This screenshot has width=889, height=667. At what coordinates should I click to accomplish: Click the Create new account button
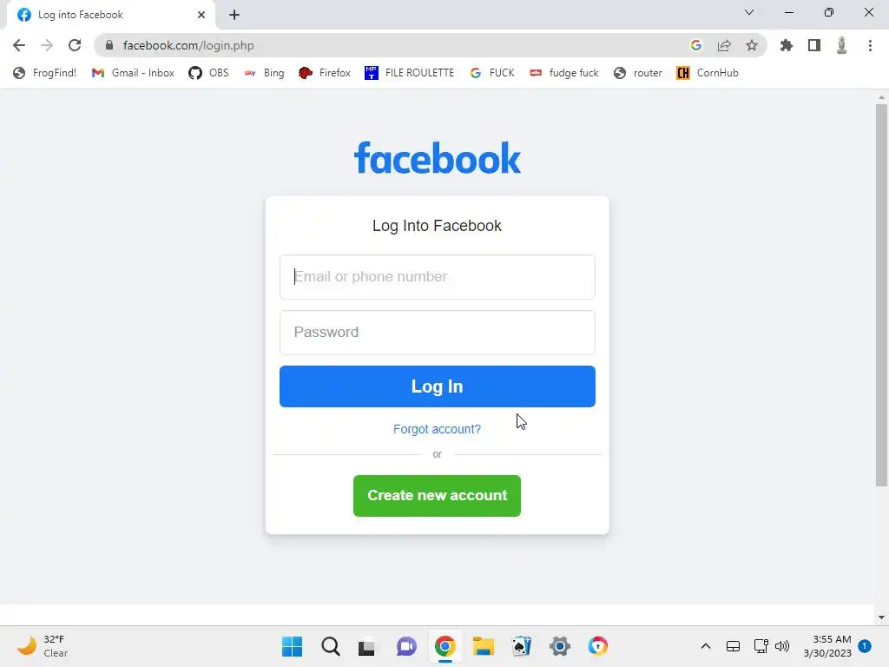point(438,496)
